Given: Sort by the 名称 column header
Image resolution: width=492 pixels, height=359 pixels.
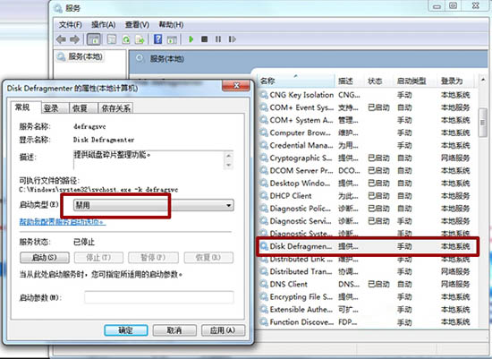Looking at the screenshot, I should coord(296,81).
